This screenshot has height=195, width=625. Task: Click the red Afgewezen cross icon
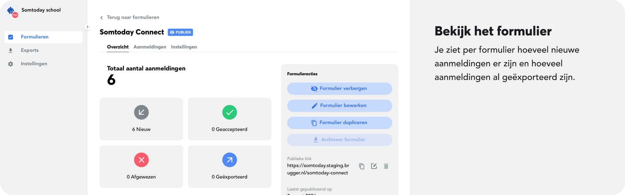pyautogui.click(x=141, y=160)
